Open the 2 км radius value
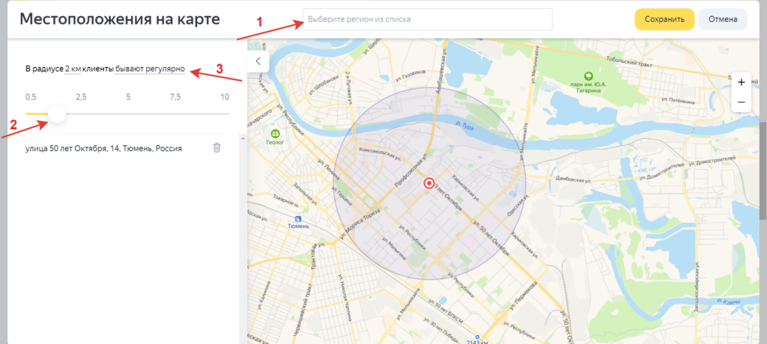 (x=73, y=70)
